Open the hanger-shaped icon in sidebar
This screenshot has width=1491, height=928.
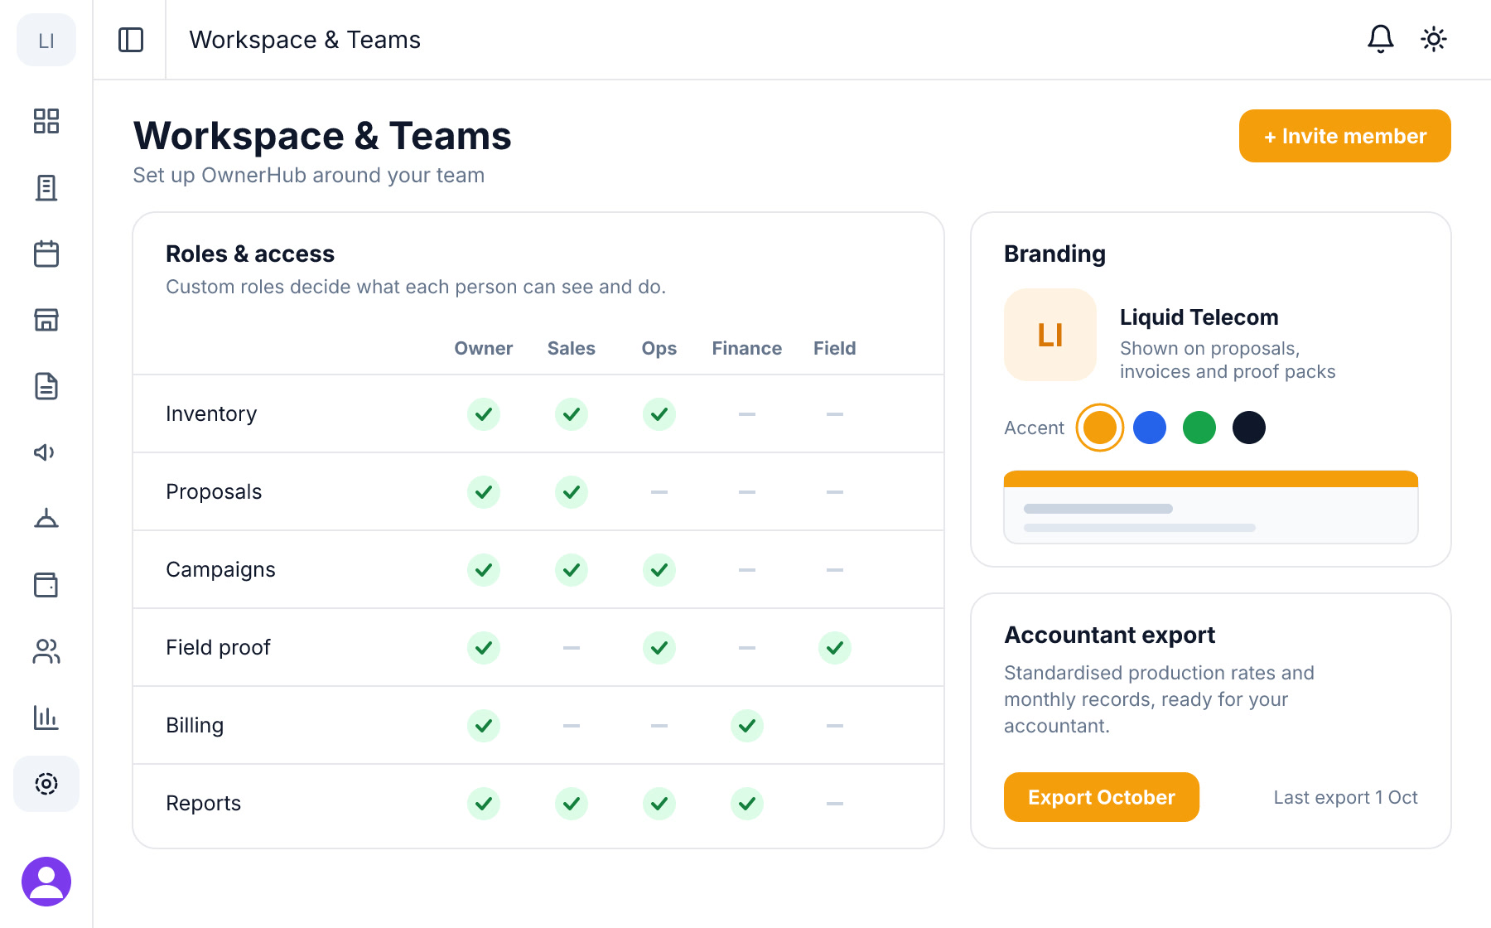(46, 519)
